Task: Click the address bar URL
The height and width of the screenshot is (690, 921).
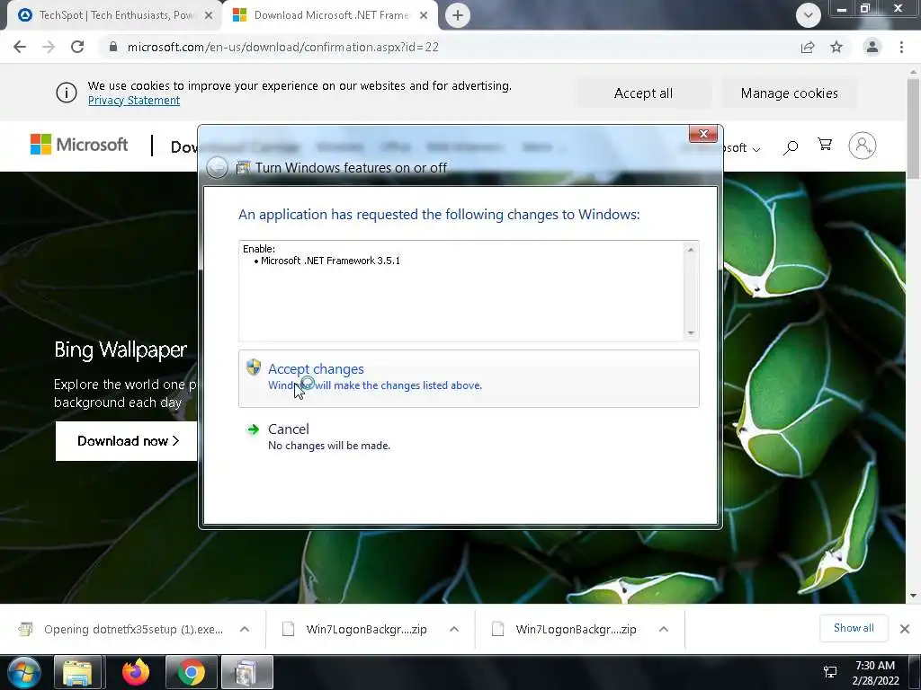Action: click(282, 47)
